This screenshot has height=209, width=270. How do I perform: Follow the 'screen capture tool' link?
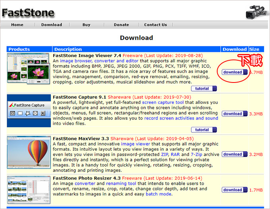[163, 103]
